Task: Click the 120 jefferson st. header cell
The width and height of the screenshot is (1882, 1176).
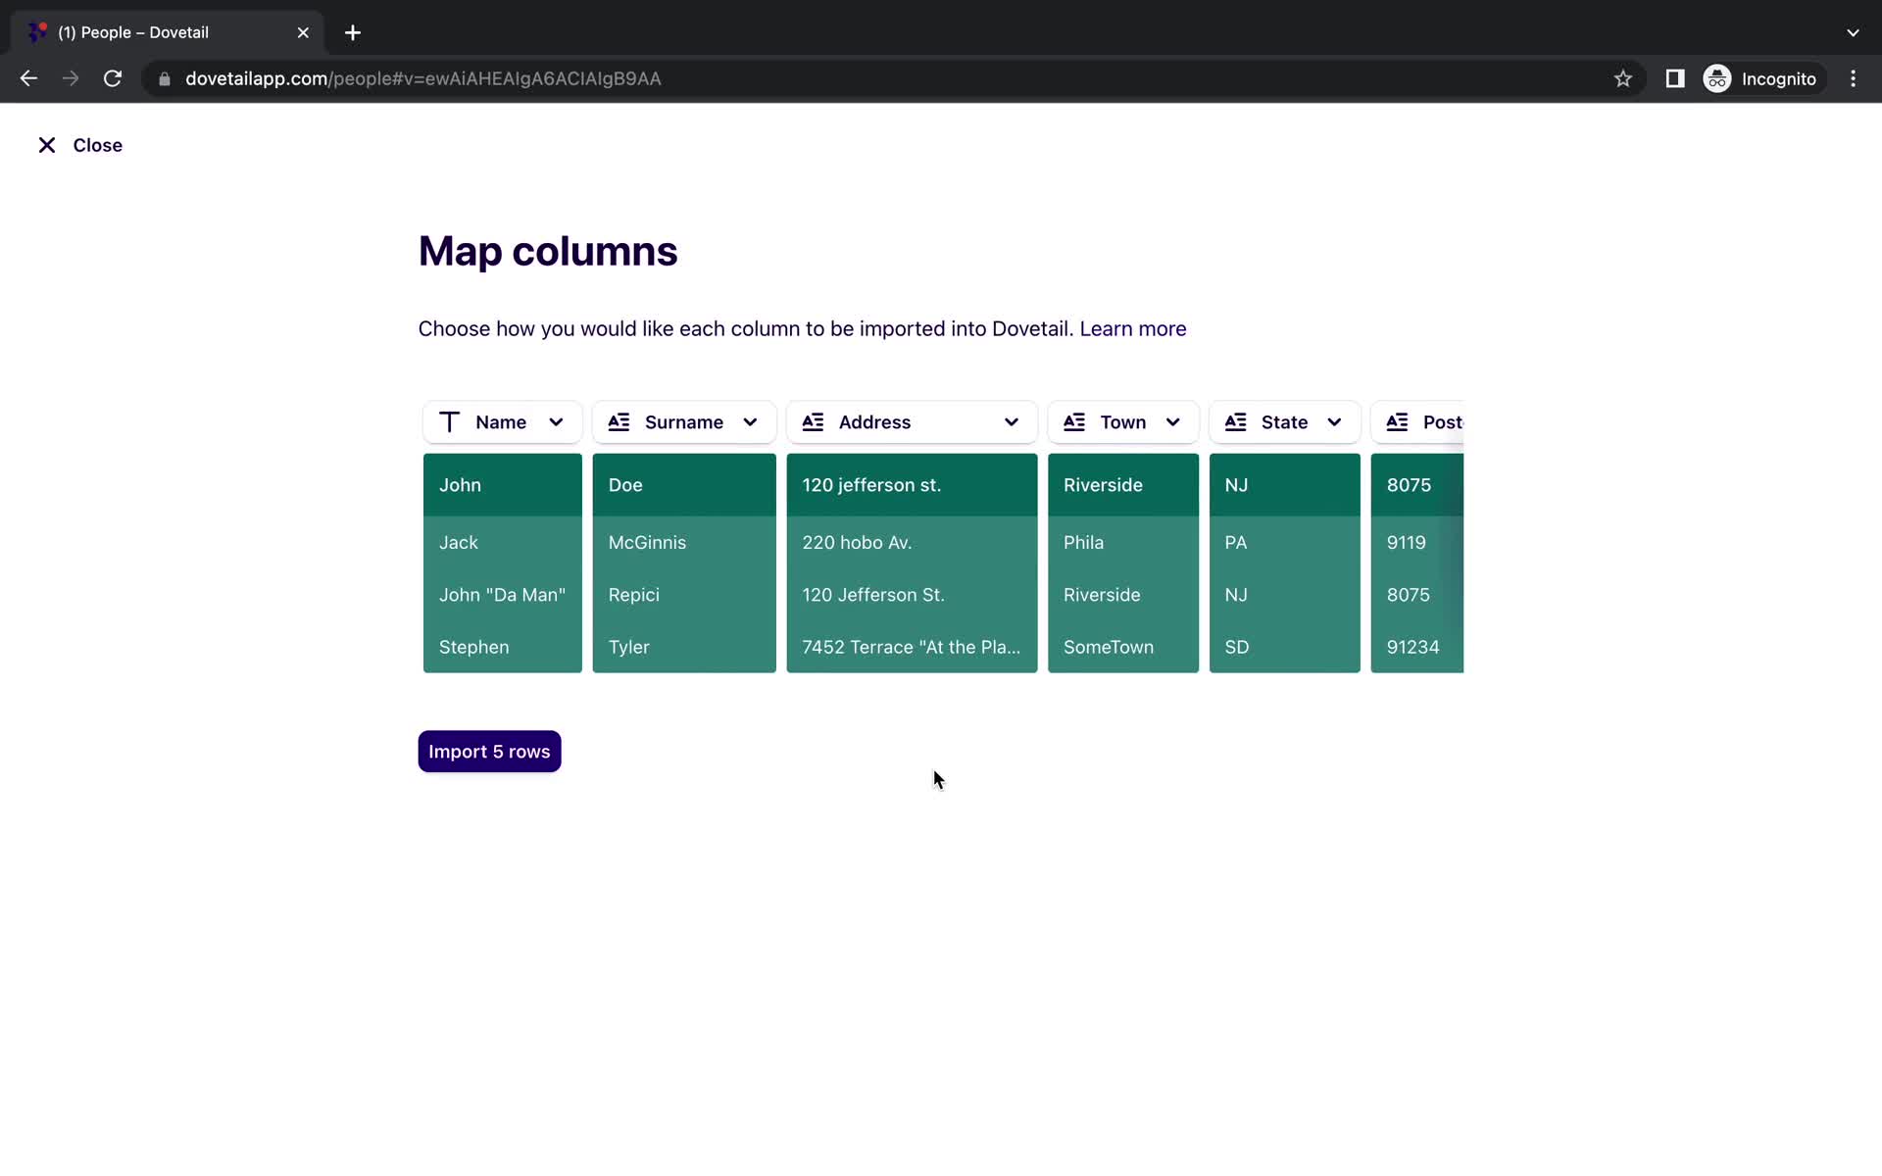Action: pyautogui.click(x=912, y=485)
